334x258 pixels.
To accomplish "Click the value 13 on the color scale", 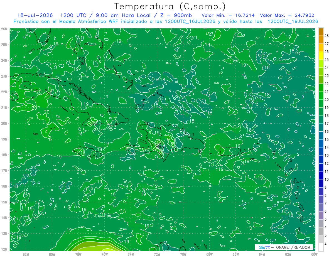I will (x=327, y=155).
